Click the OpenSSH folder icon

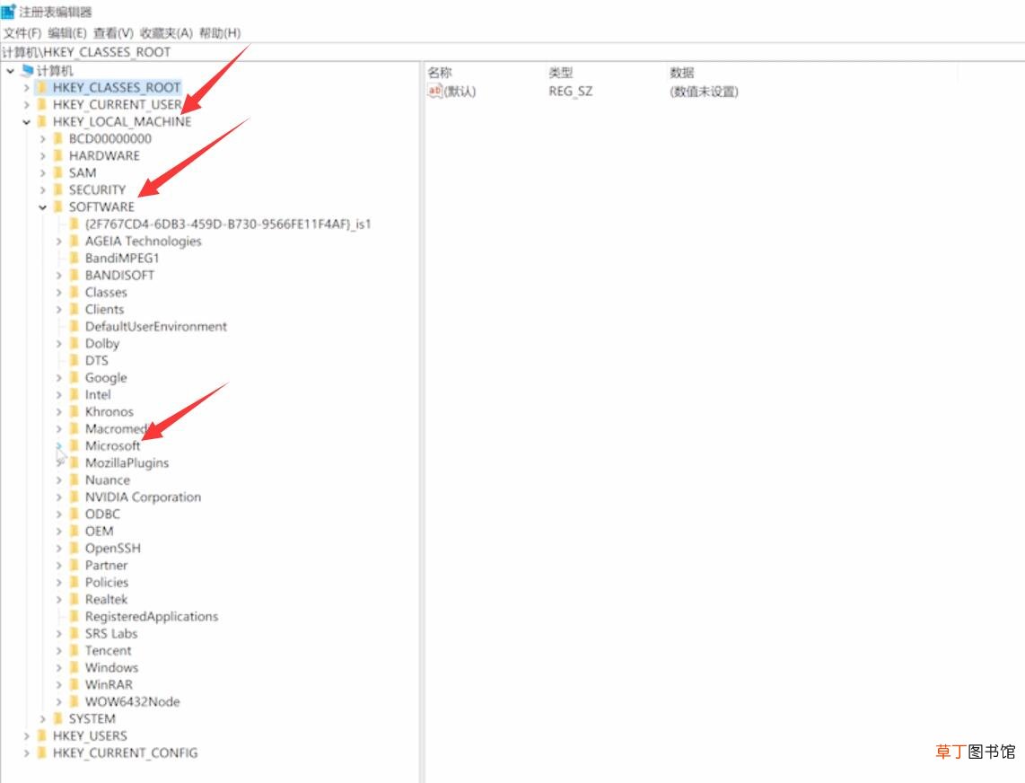74,548
